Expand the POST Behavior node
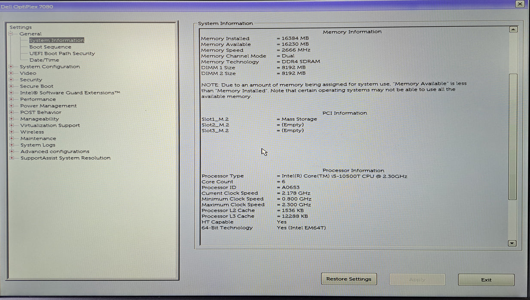 (x=11, y=112)
